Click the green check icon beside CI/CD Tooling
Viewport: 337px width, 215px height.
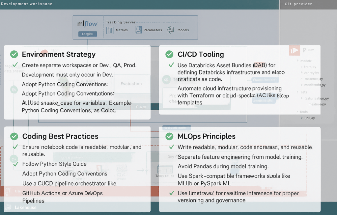169,54
